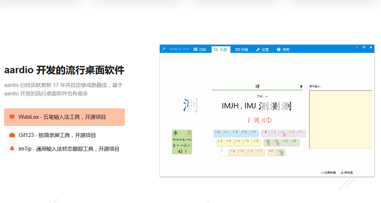The image size is (381, 203).
Task: Click the T禾 key tile
Action: (x=254, y=133)
